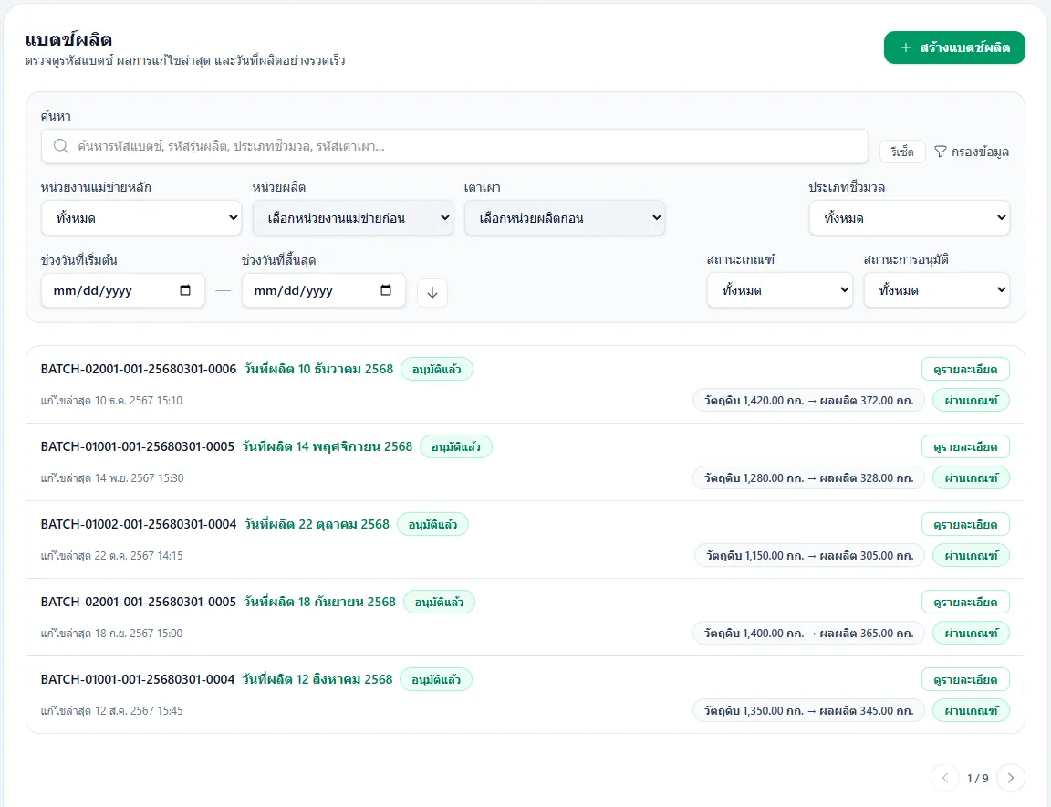This screenshot has height=807, width=1051.
Task: Click วันที่ผลิต 22 ตุลาคม 2568 text
Action: tap(317, 525)
